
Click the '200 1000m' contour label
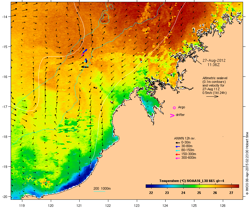(102, 188)
